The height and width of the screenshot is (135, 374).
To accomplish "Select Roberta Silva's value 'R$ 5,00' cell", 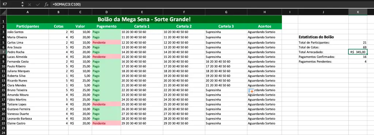I will coord(80,76).
